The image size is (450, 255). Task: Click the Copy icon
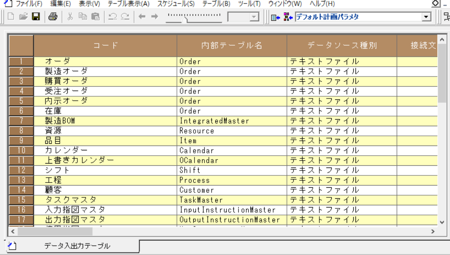pos(83,16)
